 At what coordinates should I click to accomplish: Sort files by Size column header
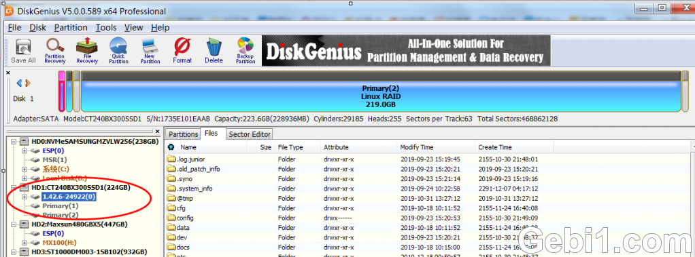click(265, 147)
